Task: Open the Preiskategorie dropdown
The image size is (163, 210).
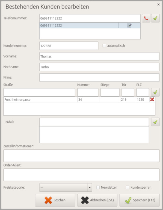Action: (x=66, y=188)
